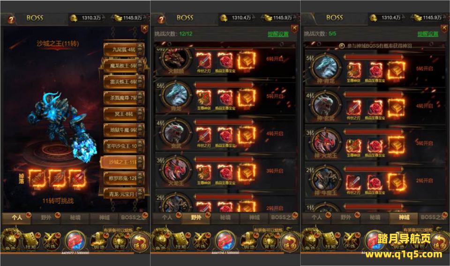
Task: Switch to 个人 tab in the right panel
Action: pos(316,217)
